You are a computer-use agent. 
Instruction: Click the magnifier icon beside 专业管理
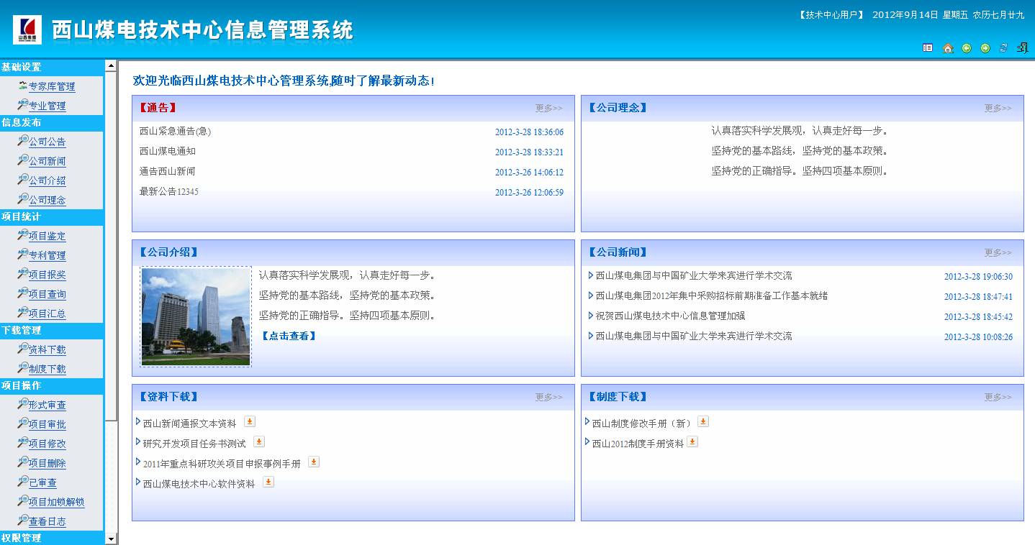(22, 105)
